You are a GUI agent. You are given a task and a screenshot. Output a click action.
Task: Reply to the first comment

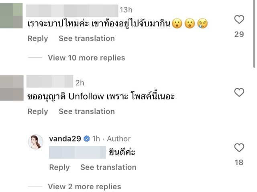tap(38, 38)
